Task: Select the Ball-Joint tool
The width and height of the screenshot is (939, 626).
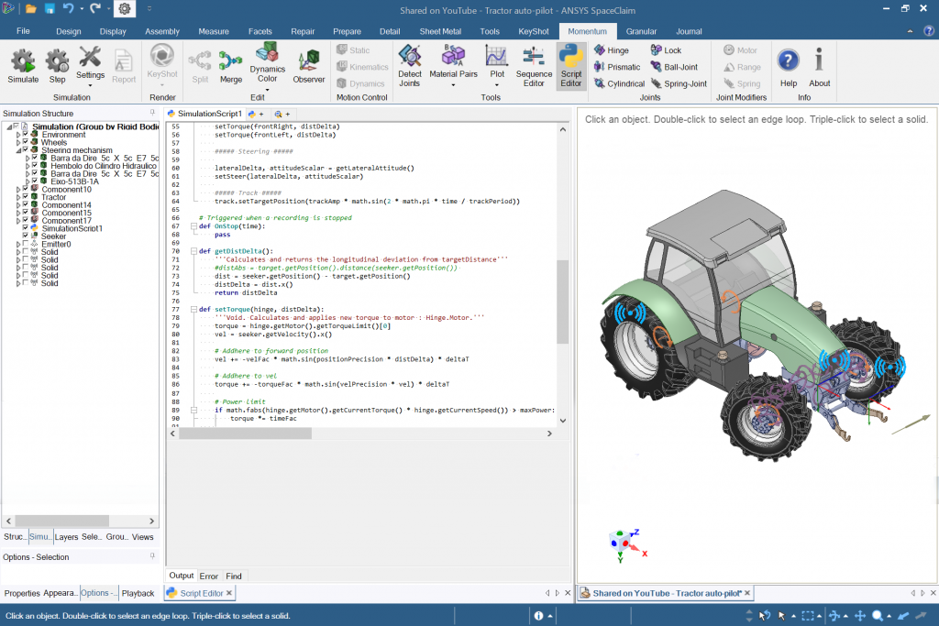Action: point(674,67)
